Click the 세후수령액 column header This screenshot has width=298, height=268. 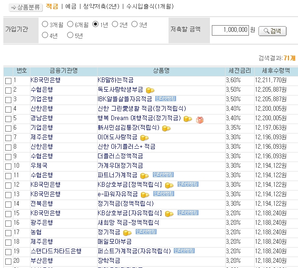tap(276, 71)
